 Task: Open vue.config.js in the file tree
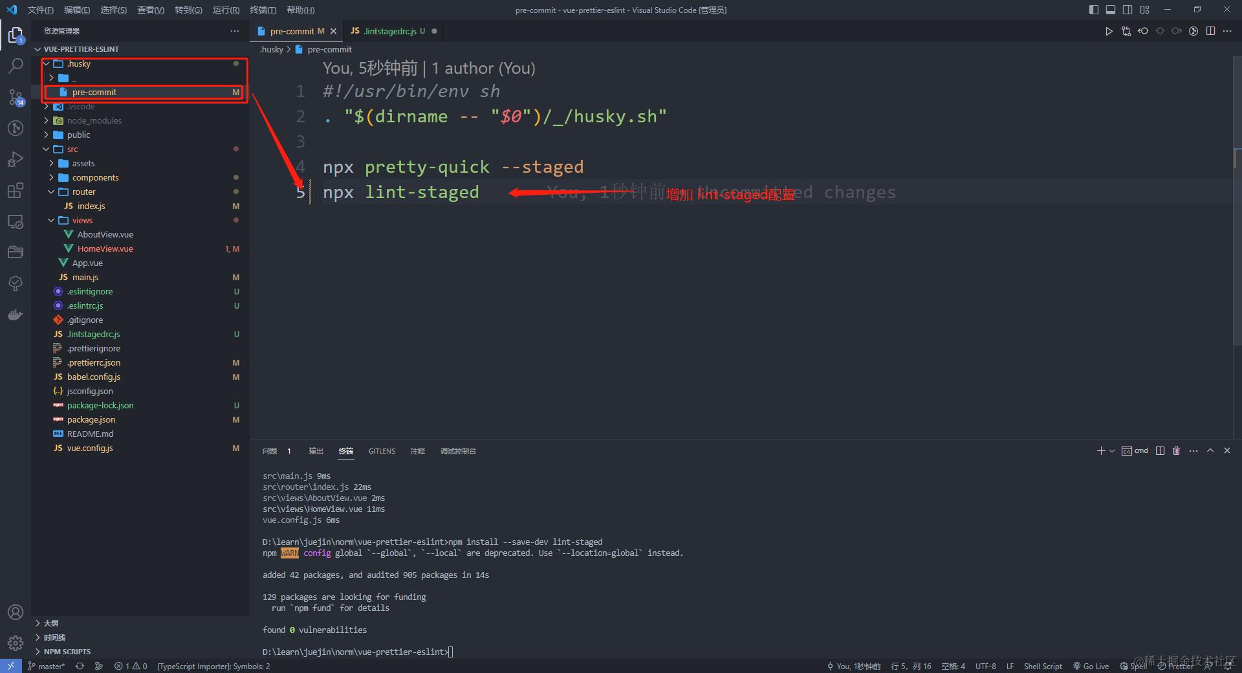(x=90, y=448)
